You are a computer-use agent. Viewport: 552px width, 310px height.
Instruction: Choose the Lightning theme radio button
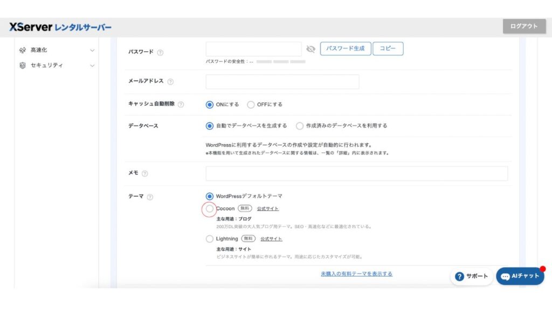tap(210, 239)
